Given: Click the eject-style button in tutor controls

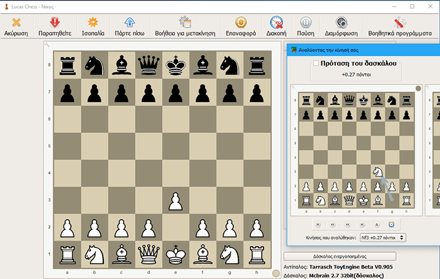Looking at the screenshot, I should [377, 224].
